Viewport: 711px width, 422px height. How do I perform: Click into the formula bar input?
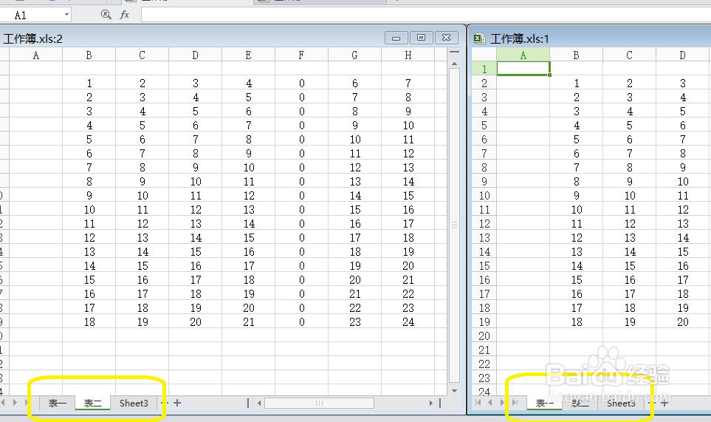tap(426, 15)
